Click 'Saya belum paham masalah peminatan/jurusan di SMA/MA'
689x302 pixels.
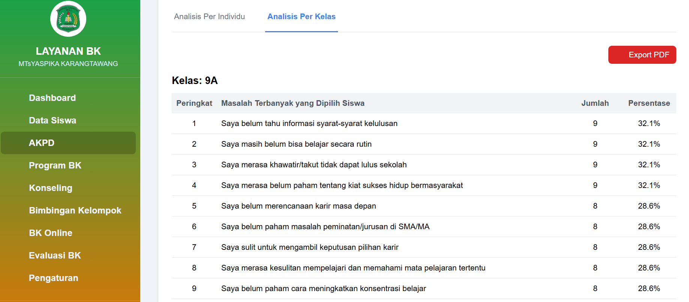[325, 227]
